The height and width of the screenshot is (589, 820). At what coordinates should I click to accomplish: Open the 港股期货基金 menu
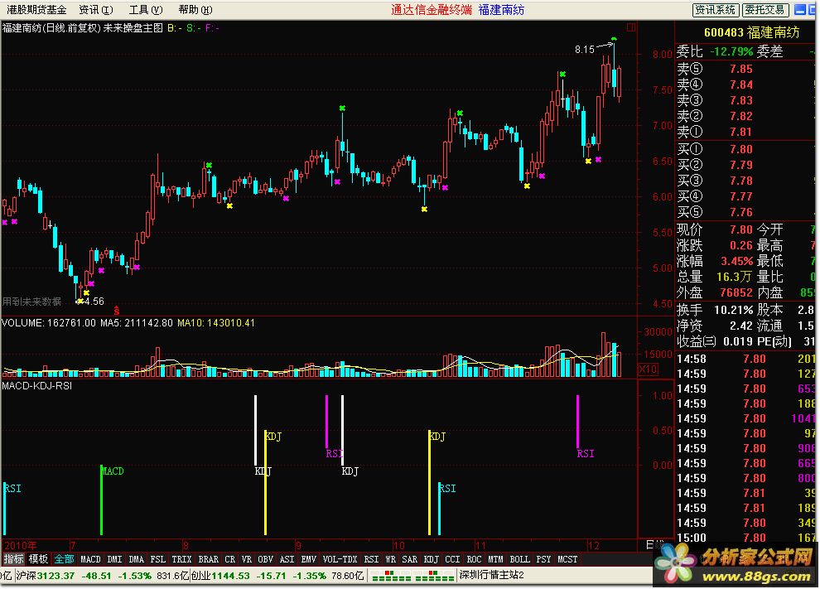36,9
